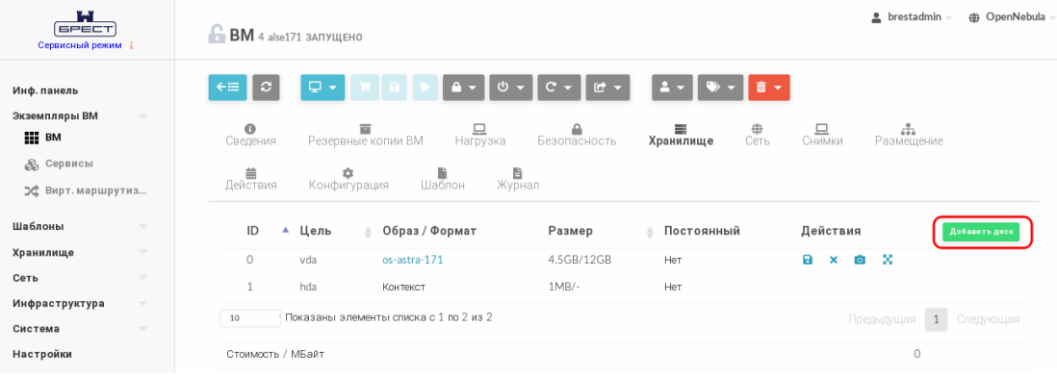Image resolution: width=1057 pixels, height=378 pixels.
Task: Open the red trash dropdown menu
Action: pos(768,88)
